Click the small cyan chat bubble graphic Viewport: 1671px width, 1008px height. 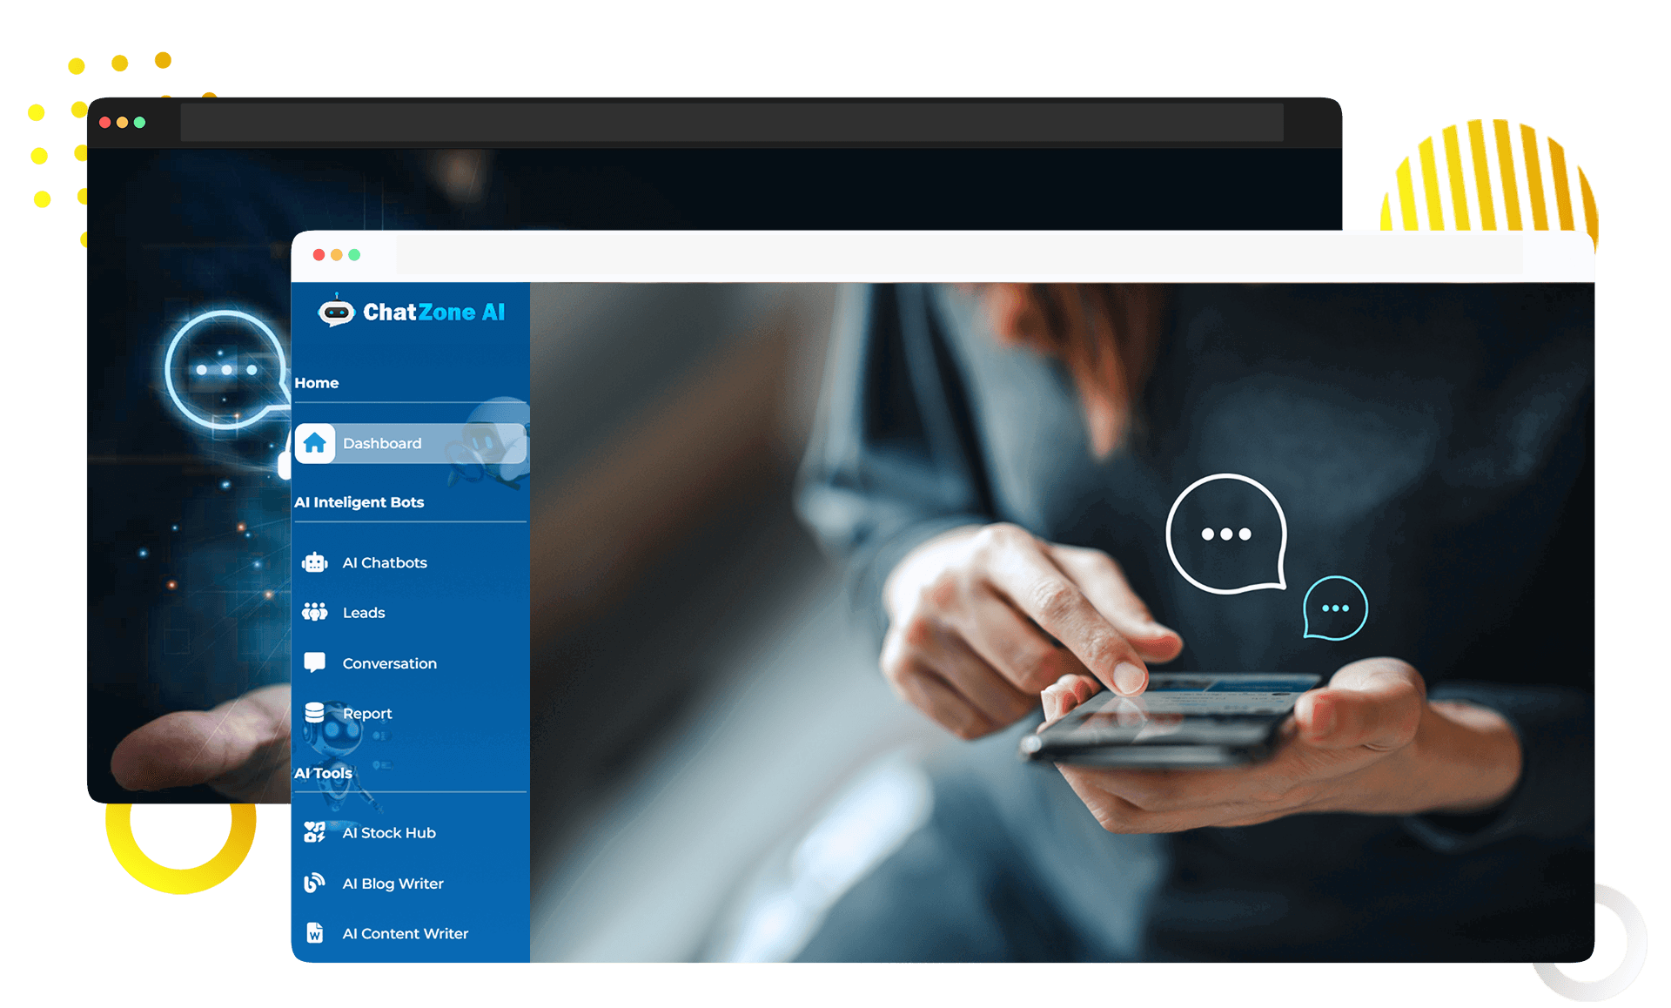pyautogui.click(x=1334, y=608)
